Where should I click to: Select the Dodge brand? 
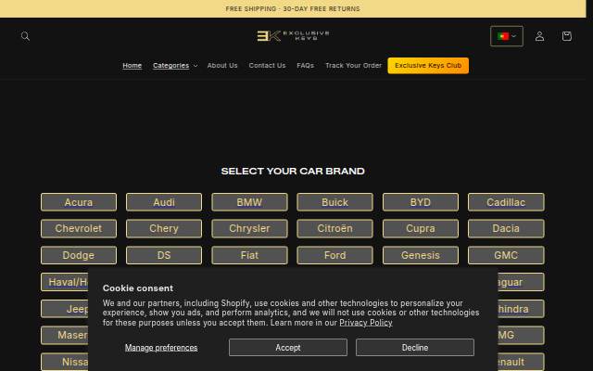79,255
